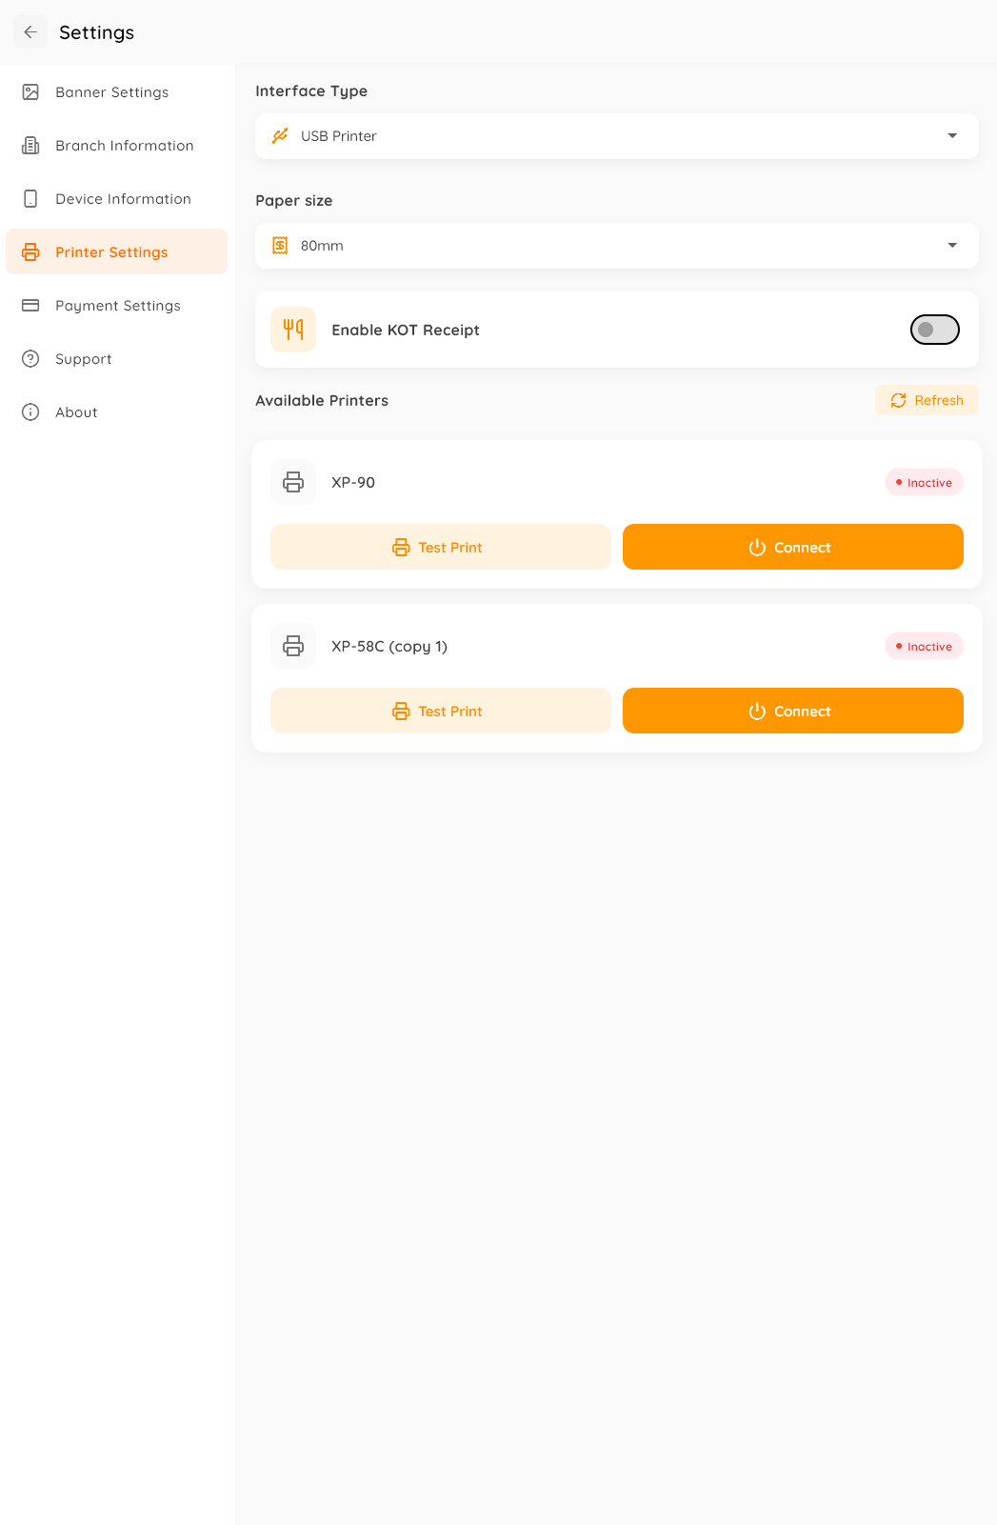
Task: Click the Payment Settings card icon
Action: coord(30,305)
